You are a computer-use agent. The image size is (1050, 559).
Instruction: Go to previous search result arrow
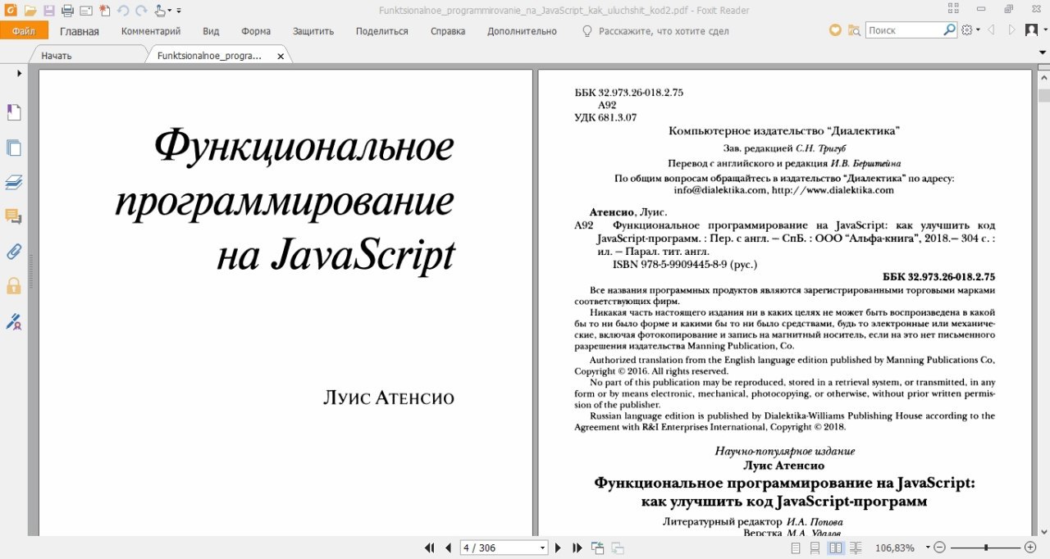(x=992, y=30)
